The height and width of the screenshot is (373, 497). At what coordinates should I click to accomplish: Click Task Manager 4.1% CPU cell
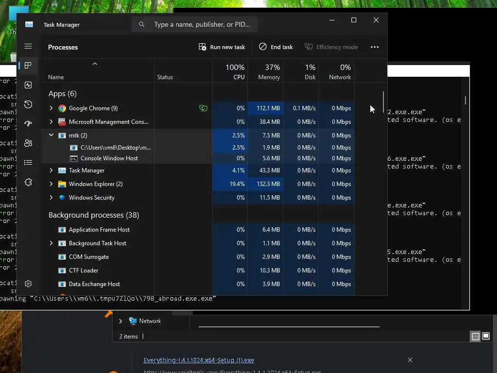click(231, 170)
